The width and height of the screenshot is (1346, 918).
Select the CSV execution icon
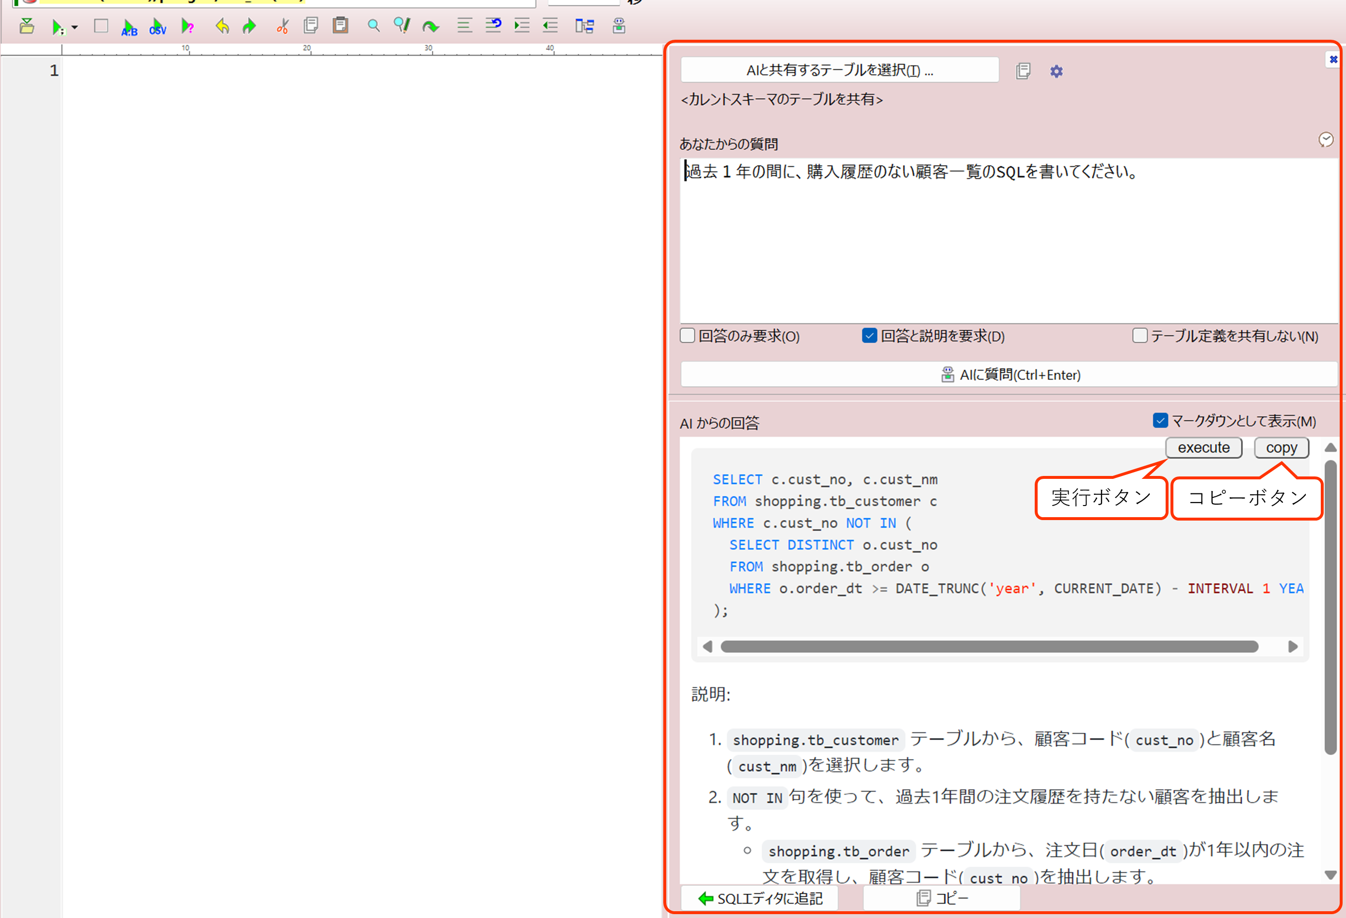coord(157,26)
